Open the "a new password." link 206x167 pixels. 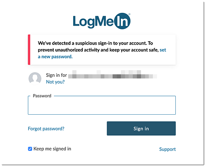55,57
